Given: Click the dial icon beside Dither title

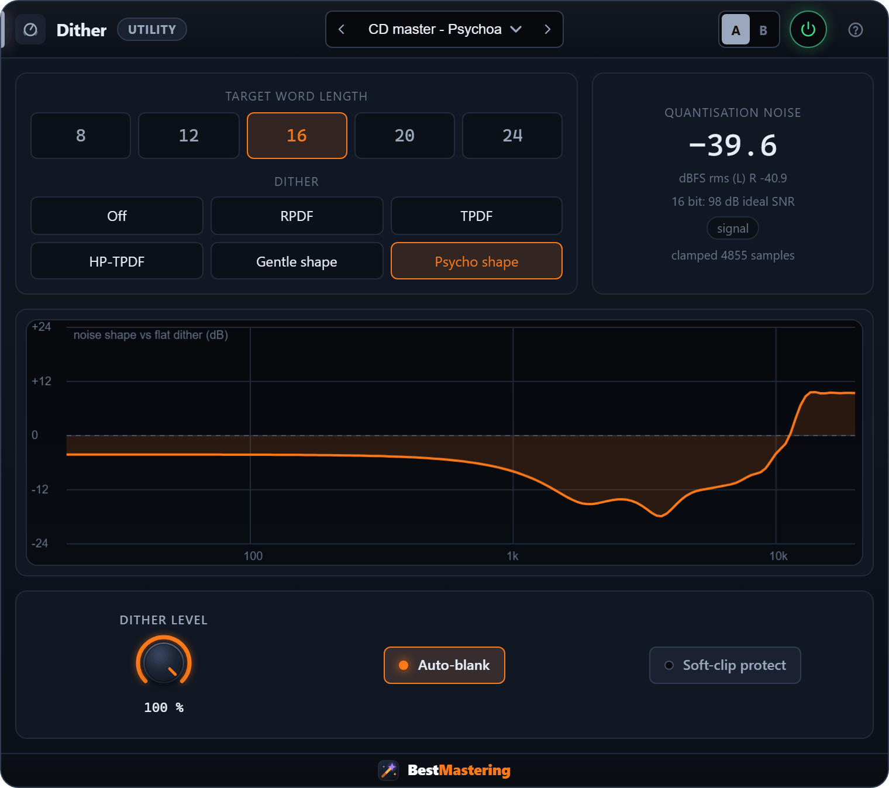Looking at the screenshot, I should pyautogui.click(x=30, y=30).
